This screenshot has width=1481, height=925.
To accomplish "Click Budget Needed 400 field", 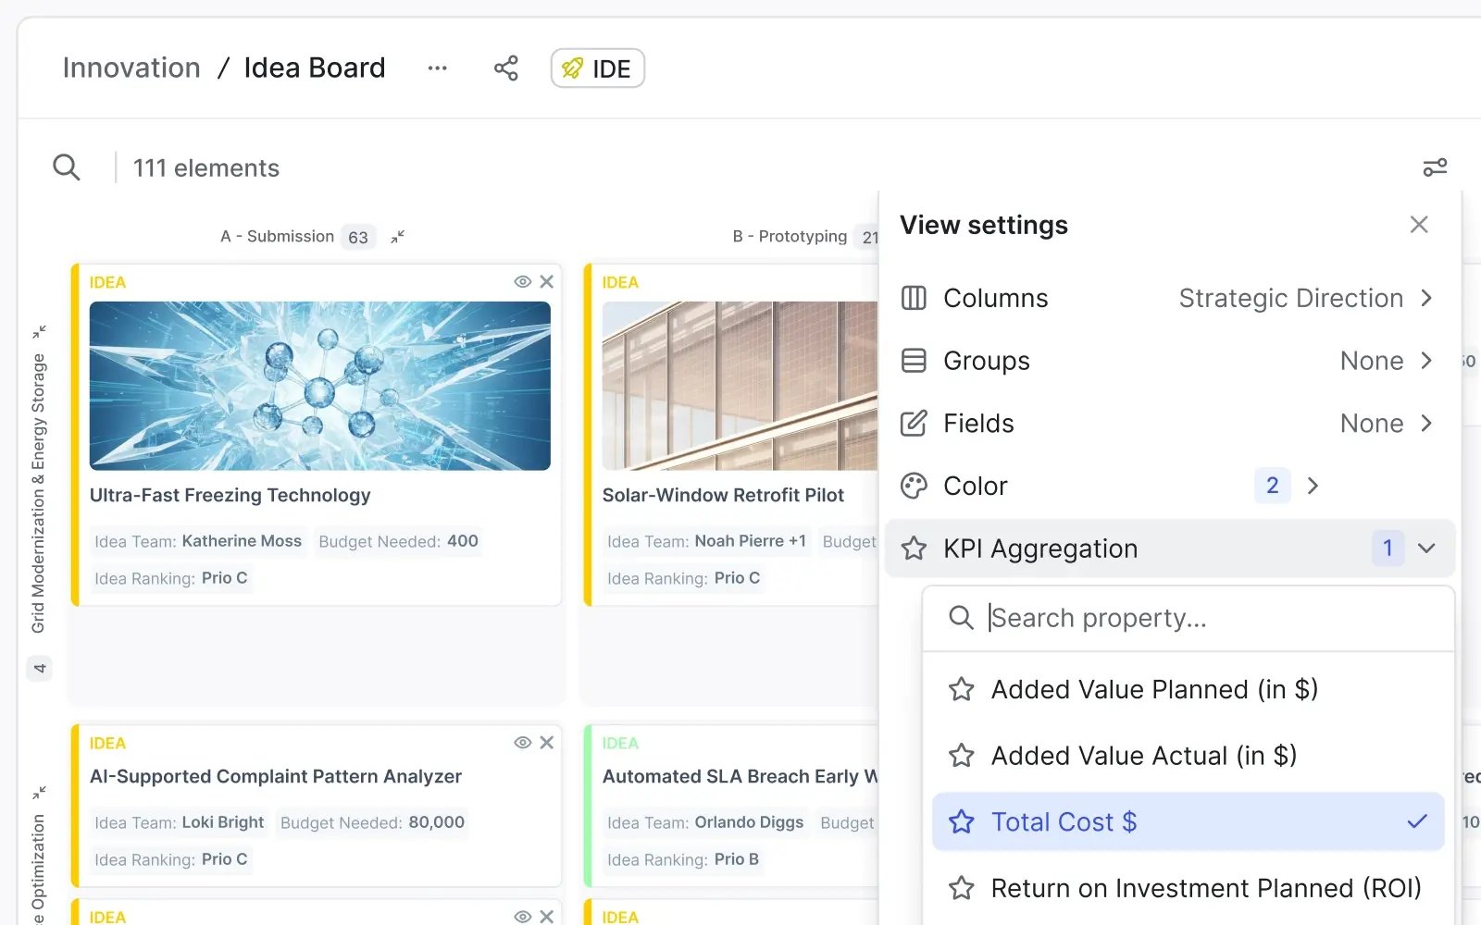I will click(398, 541).
